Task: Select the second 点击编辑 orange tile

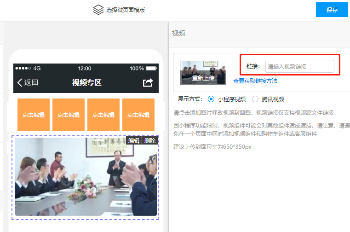Action: tap(69, 115)
